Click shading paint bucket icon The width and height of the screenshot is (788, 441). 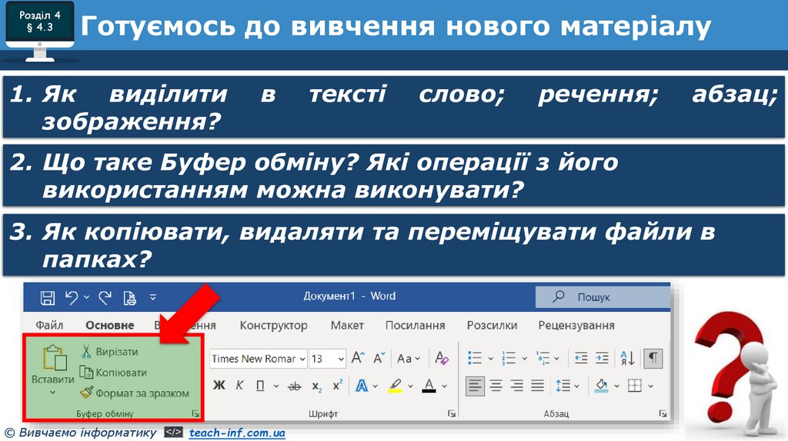[x=602, y=386]
